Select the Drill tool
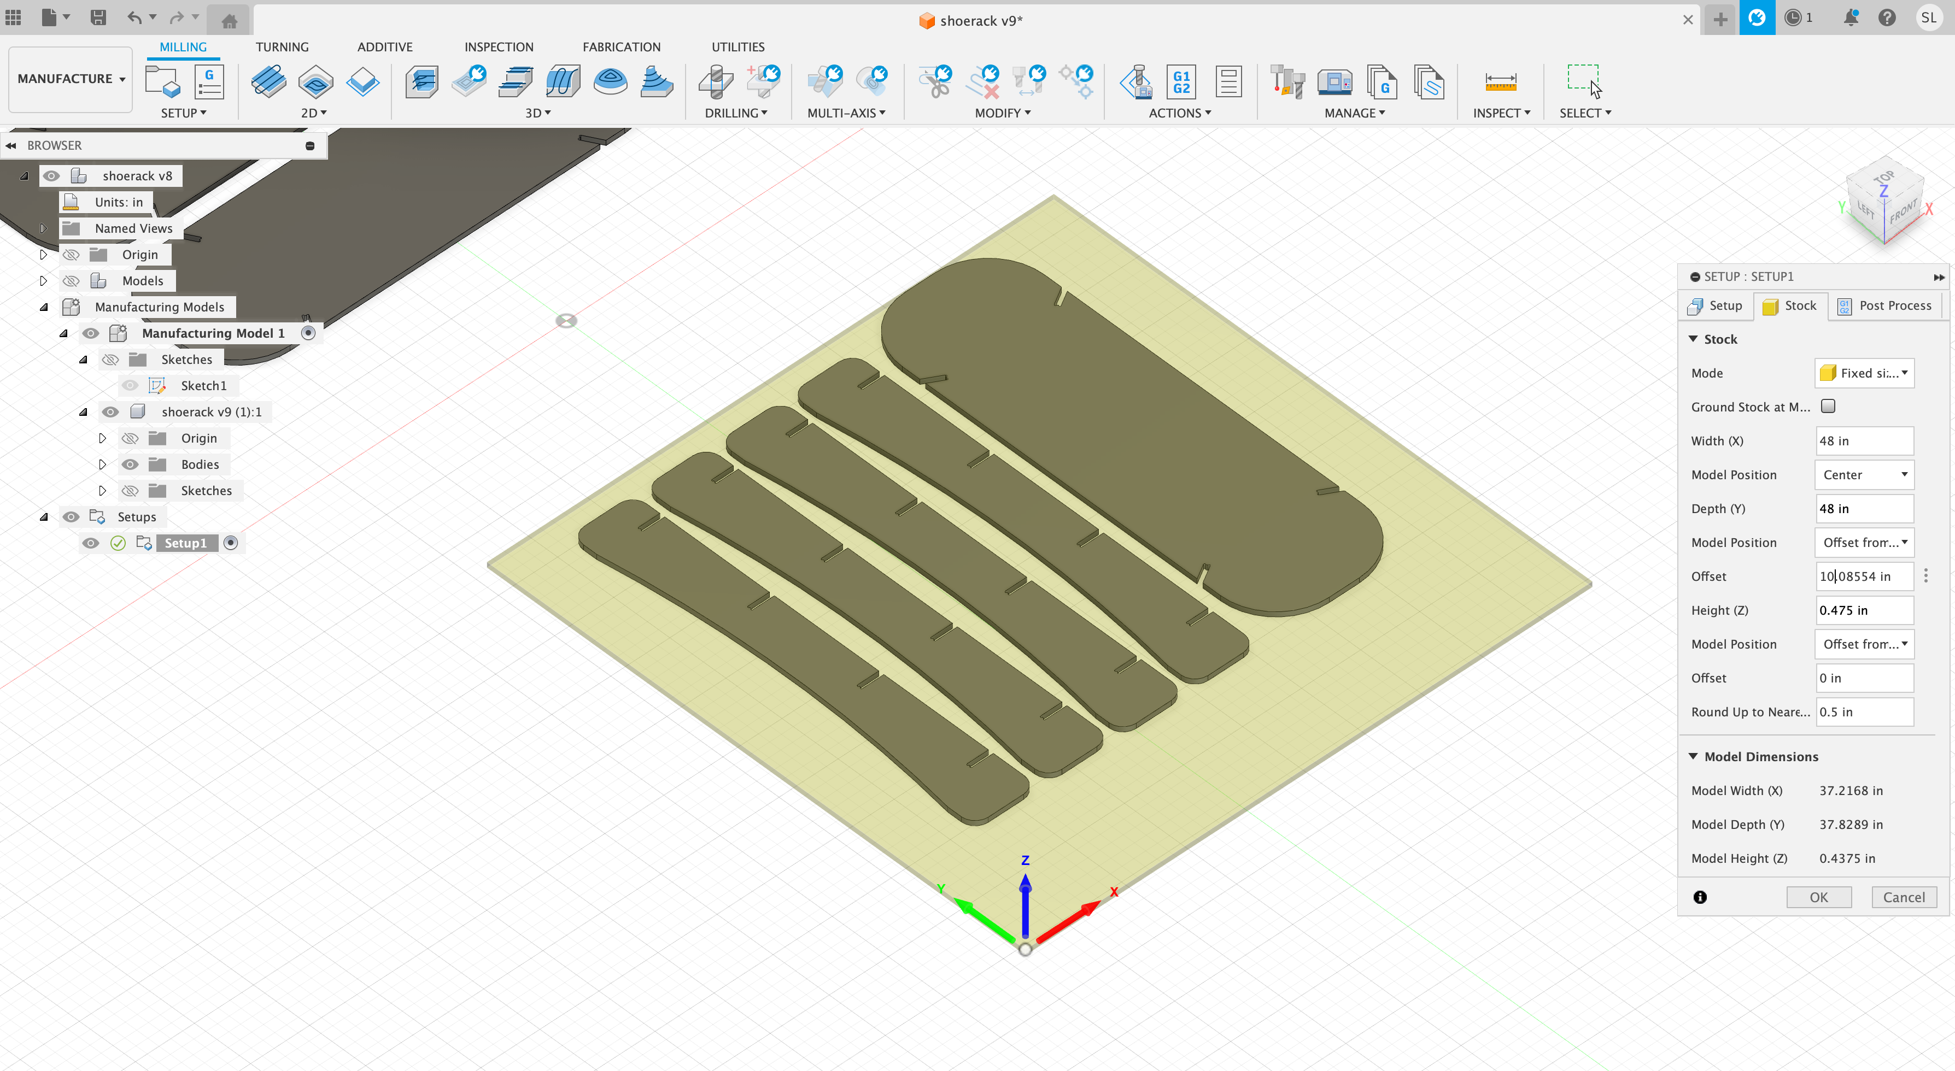Image resolution: width=1955 pixels, height=1071 pixels. [716, 81]
